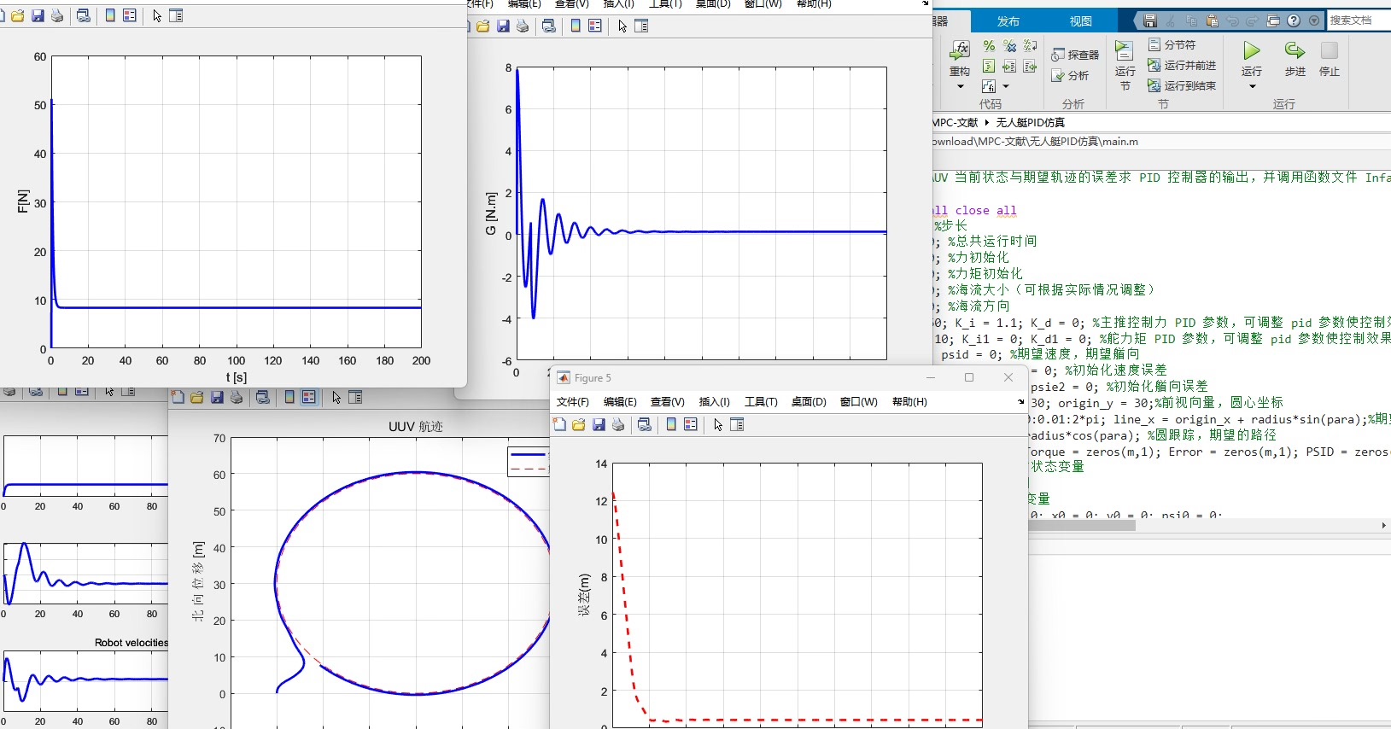Click the 搜索文档 search field
This screenshot has width=1391, height=729.
1359,20
